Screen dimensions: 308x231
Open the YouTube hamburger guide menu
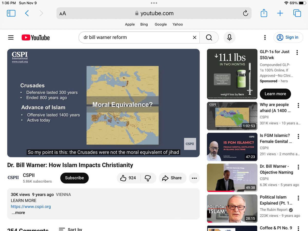click(11, 37)
